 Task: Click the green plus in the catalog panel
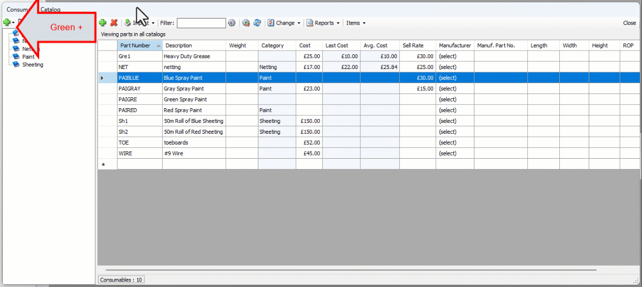[7, 22]
